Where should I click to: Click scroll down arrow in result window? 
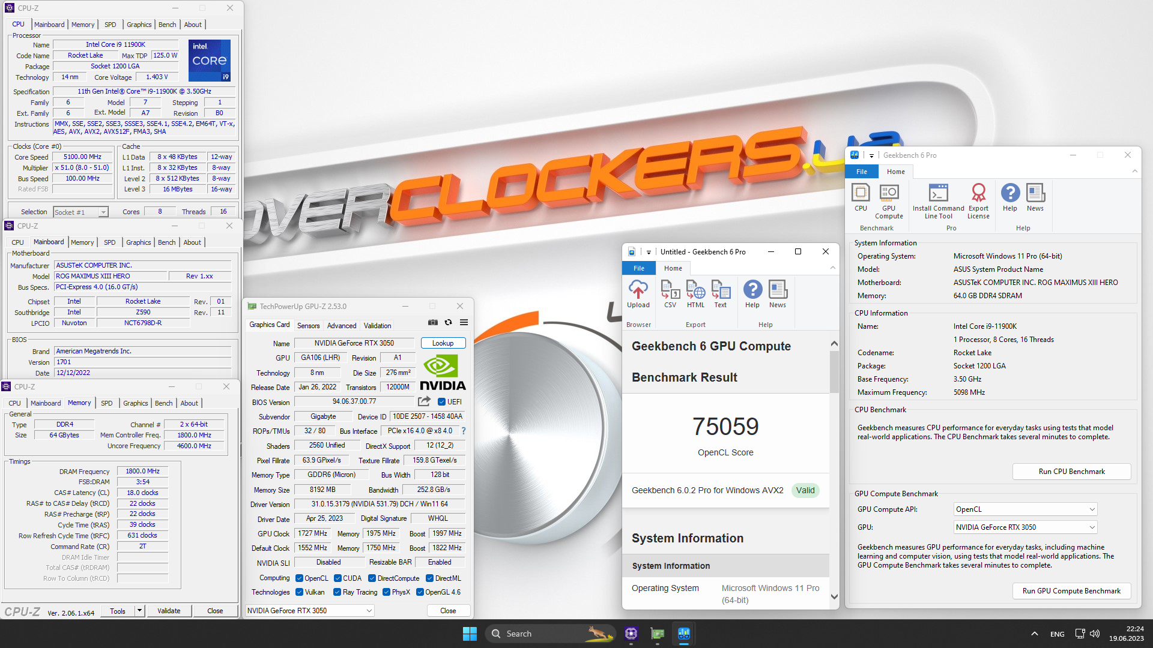834,596
